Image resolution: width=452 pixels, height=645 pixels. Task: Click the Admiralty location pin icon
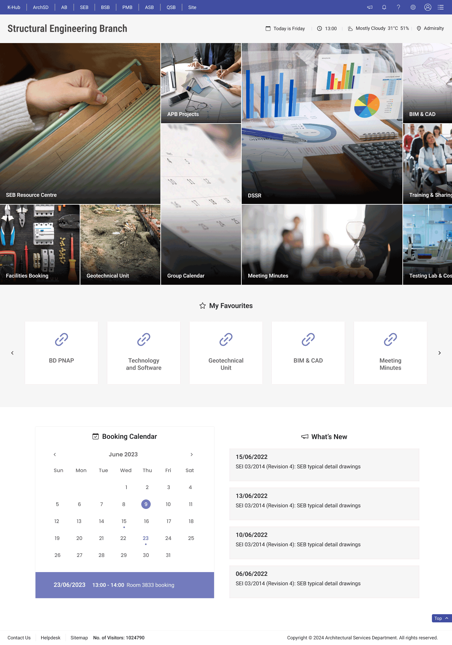click(419, 28)
